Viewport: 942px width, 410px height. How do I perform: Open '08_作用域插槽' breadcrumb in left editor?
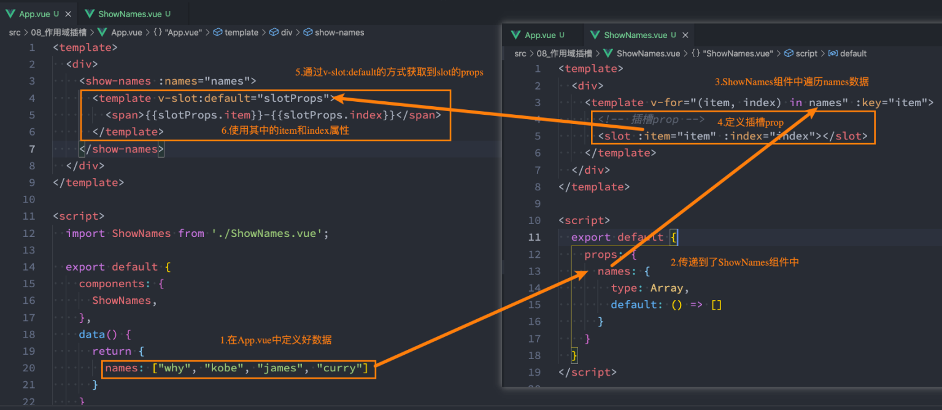(x=60, y=33)
